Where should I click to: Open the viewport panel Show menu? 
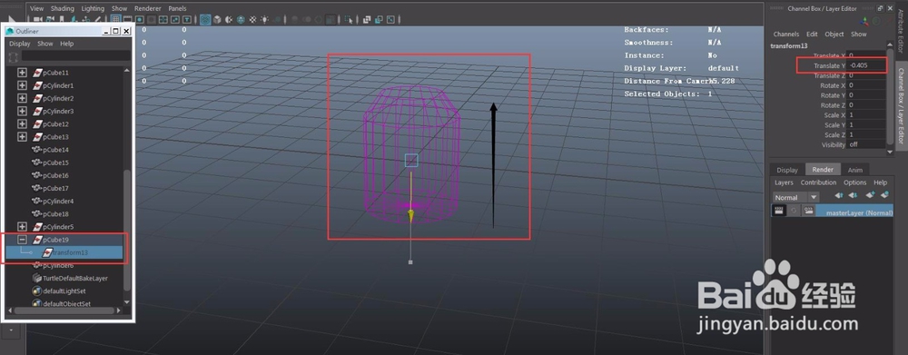119,9
